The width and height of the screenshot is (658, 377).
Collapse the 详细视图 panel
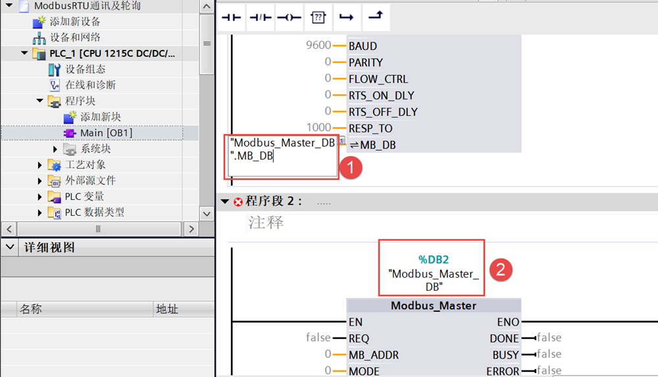pyautogui.click(x=9, y=247)
